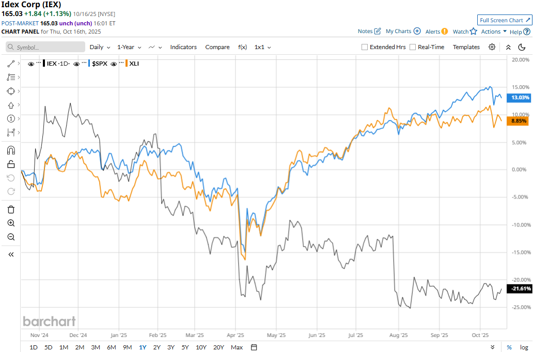Viewport: 533px width, 352px height.
Task: Expand bottom panel double chevron down
Action: pos(493,347)
